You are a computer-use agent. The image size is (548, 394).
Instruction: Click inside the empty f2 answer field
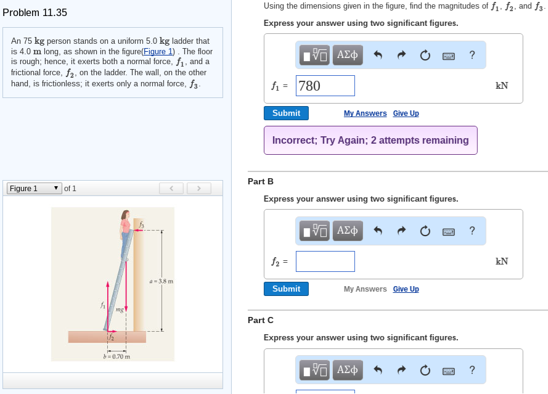pyautogui.click(x=325, y=261)
